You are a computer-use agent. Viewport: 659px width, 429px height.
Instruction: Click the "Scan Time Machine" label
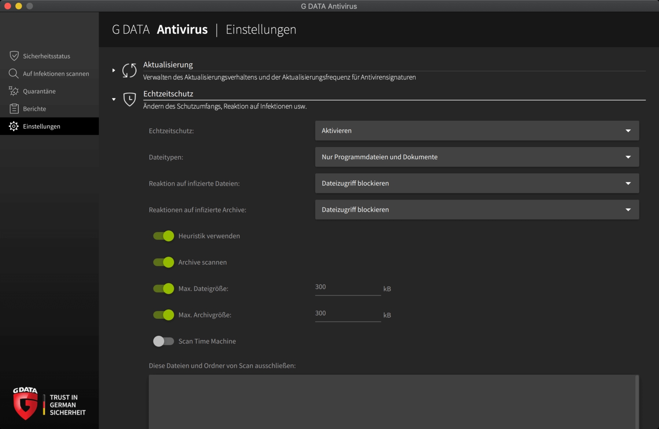tap(207, 341)
